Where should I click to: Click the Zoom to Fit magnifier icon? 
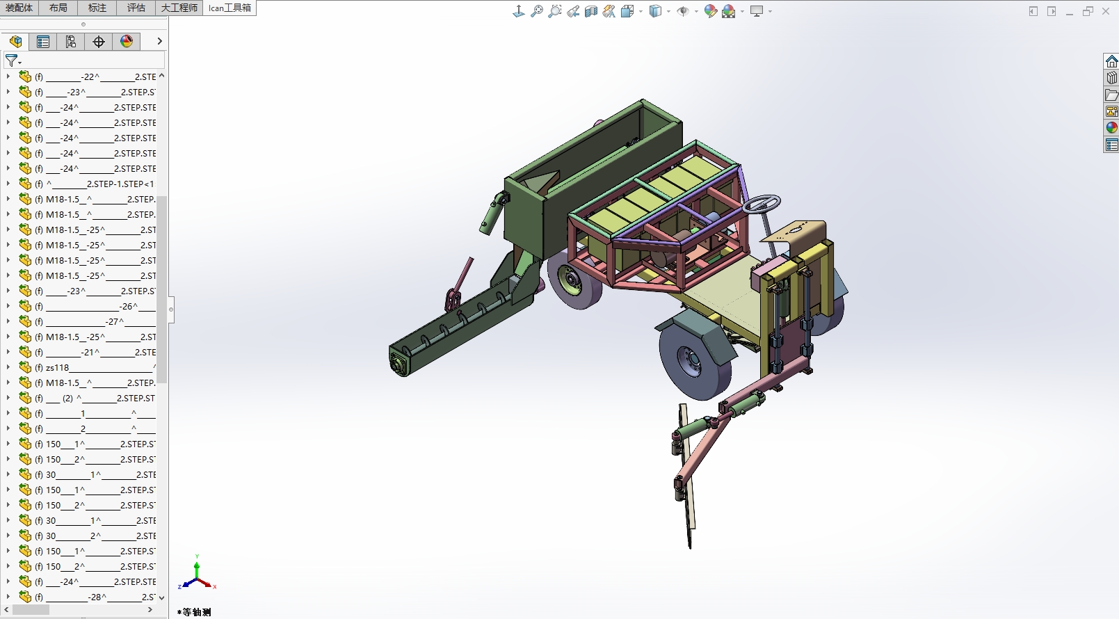[x=537, y=11]
